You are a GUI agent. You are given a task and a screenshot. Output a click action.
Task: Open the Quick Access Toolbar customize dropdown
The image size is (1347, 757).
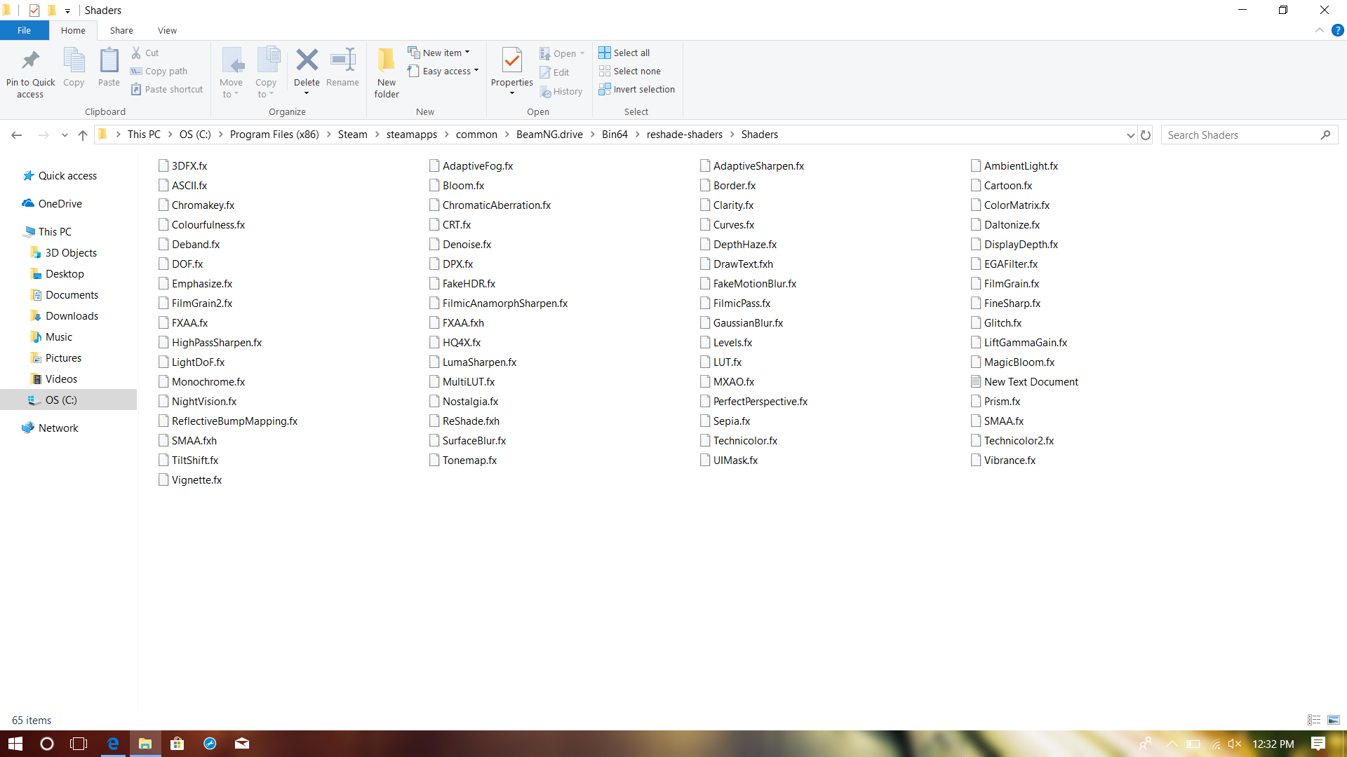[x=68, y=11]
